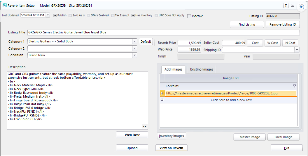The width and height of the screenshot is (308, 156).
Task: Click into the Listing Title field
Action: coord(163,33)
